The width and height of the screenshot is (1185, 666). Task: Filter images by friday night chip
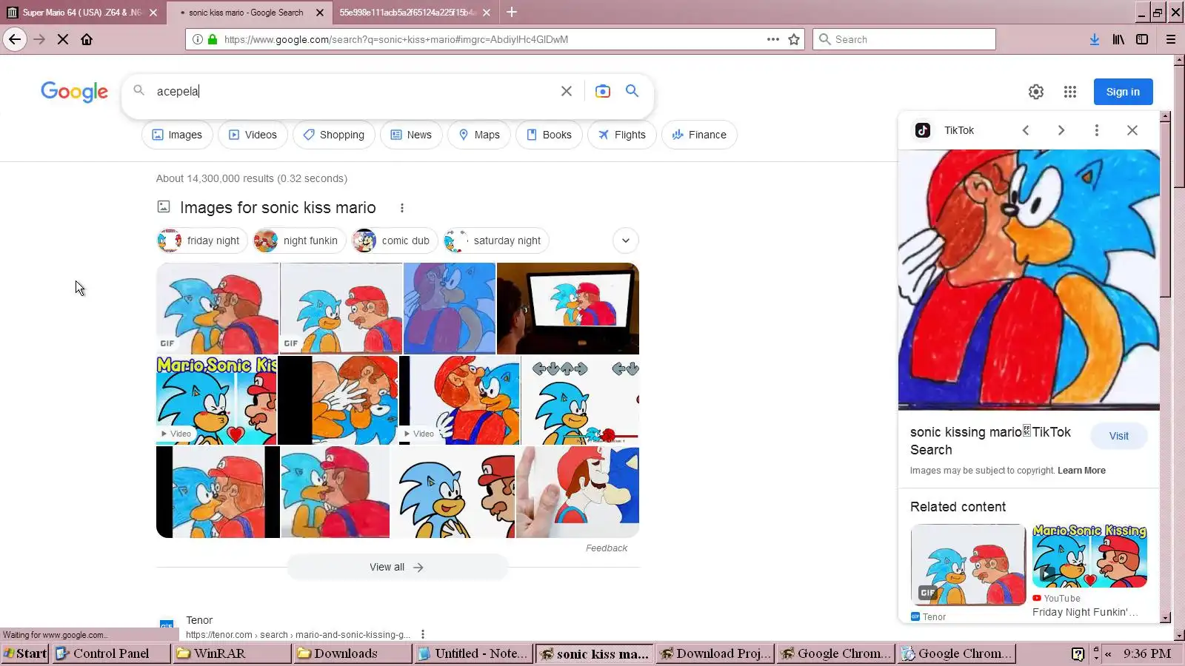tap(202, 240)
